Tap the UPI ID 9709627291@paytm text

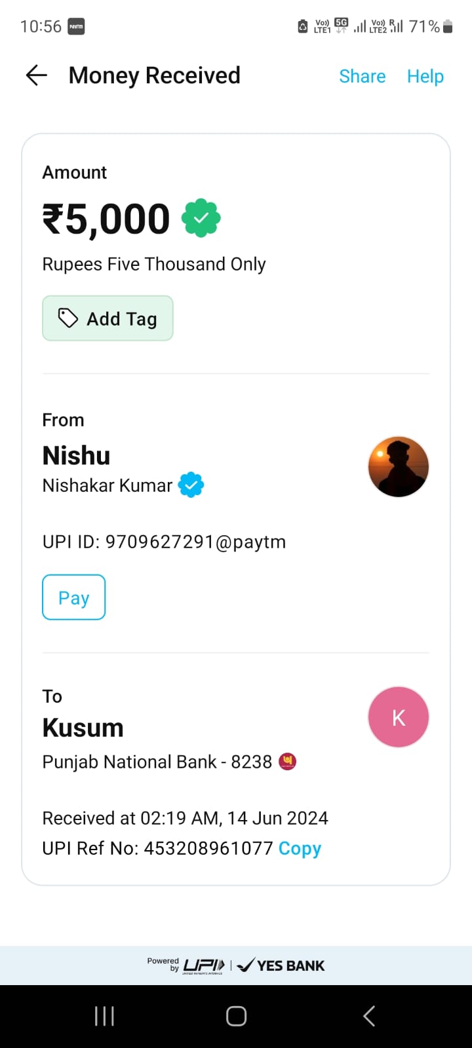point(164,542)
